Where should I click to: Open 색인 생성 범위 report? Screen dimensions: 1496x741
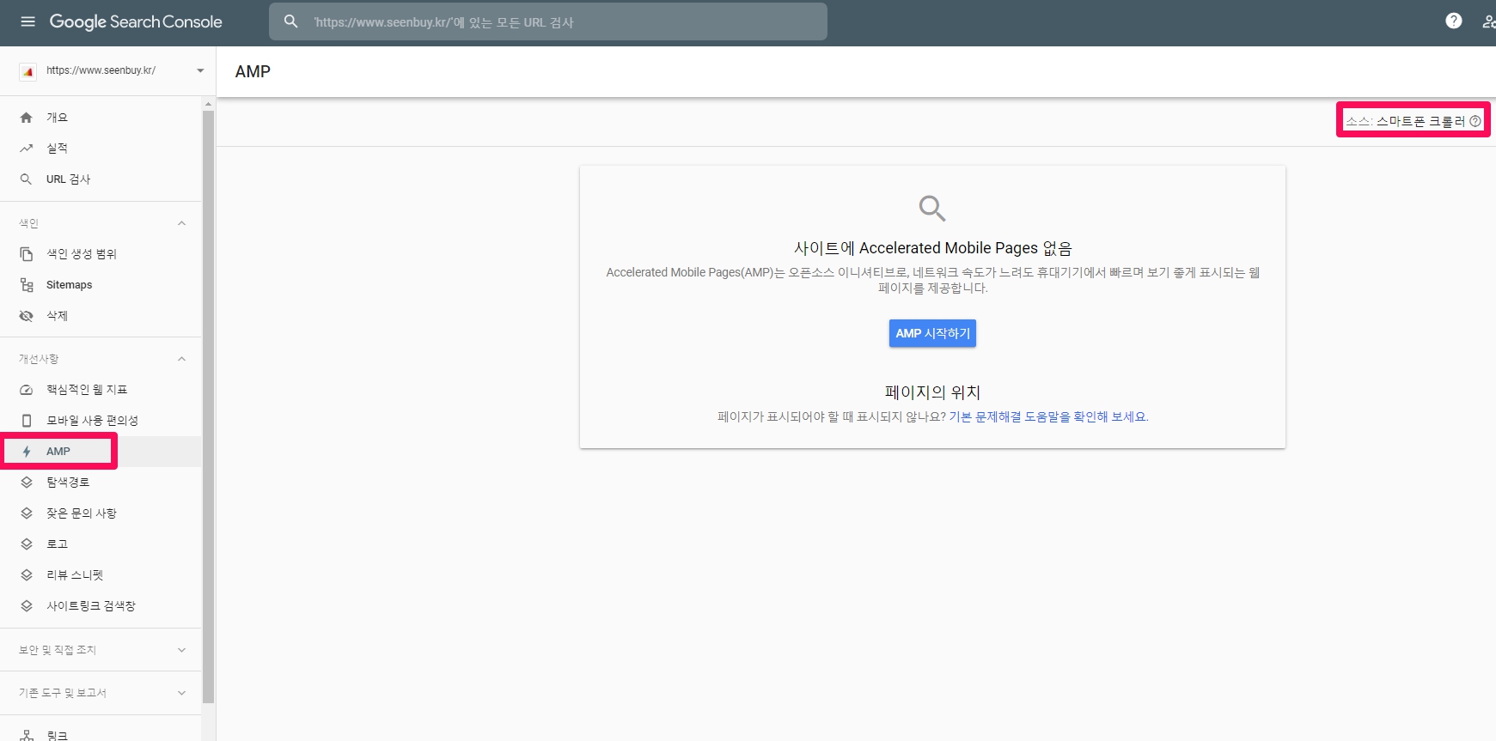(81, 254)
